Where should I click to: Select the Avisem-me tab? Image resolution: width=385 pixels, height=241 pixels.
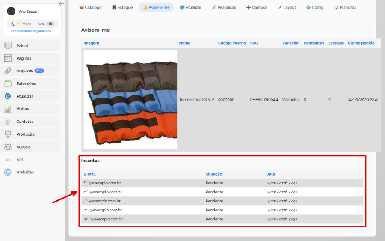[x=156, y=7]
